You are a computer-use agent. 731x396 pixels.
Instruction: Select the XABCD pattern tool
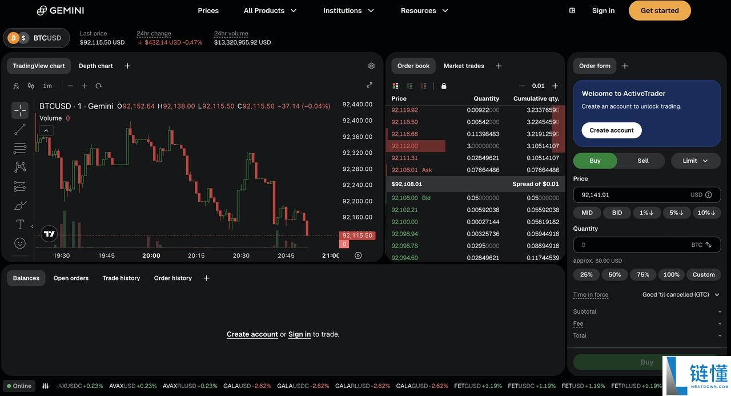click(20, 167)
